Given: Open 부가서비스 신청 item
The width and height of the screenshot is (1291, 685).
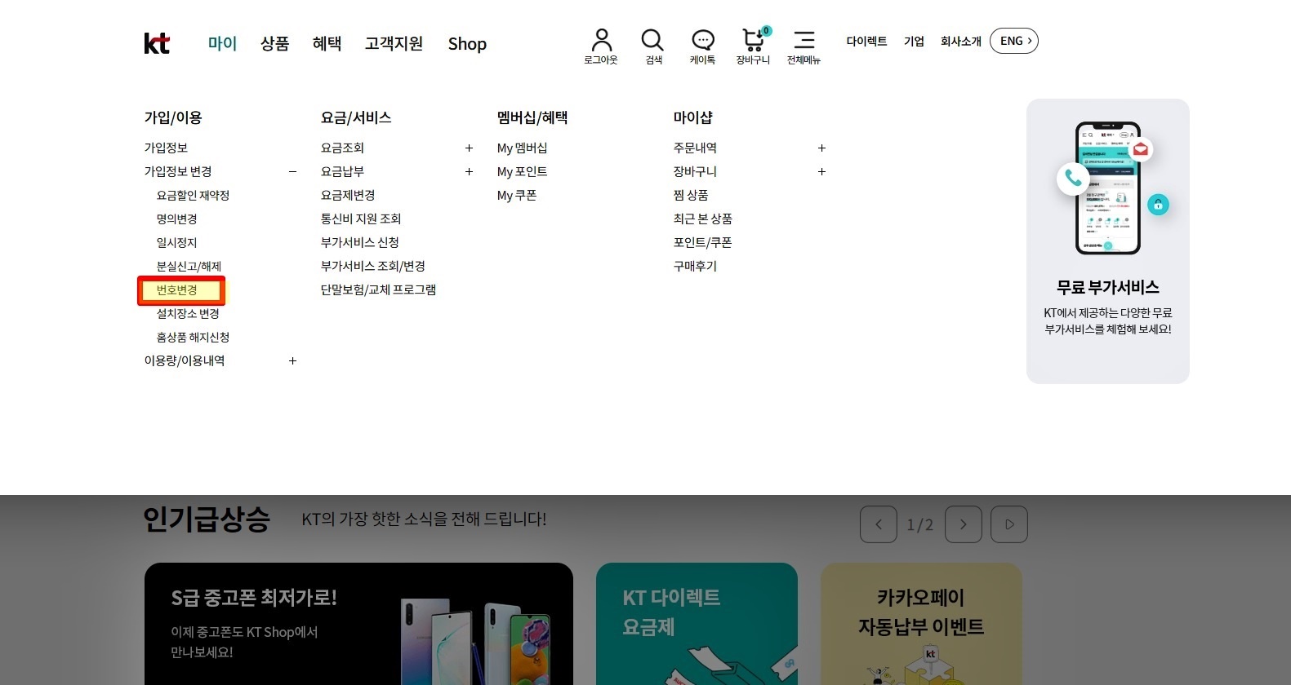Looking at the screenshot, I should coord(360,242).
